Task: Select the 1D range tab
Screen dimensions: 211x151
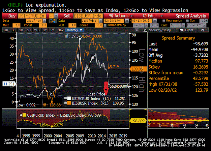Action: point(6,30)
